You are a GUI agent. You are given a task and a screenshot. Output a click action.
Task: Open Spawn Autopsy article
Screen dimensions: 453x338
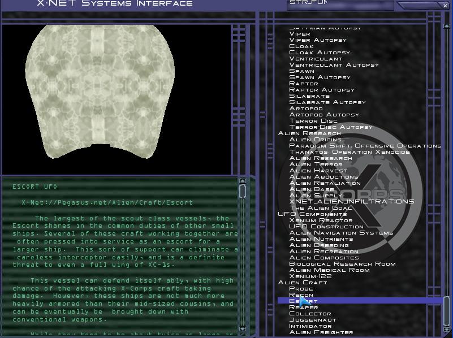[320, 77]
